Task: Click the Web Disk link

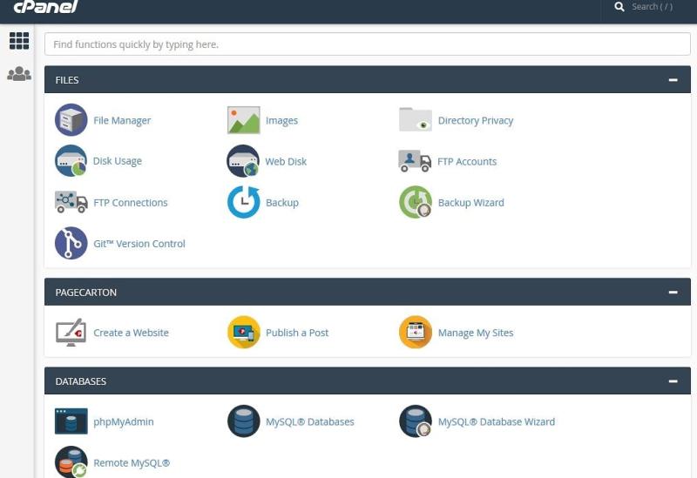Action: (x=286, y=161)
